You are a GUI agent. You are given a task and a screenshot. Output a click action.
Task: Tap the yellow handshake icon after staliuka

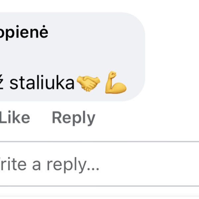[88, 83]
